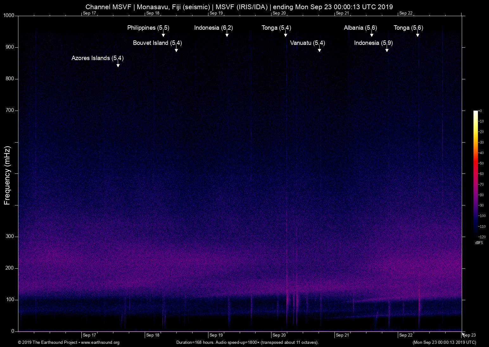Click the Bouvet Island (5.4) event marker

tap(176, 49)
